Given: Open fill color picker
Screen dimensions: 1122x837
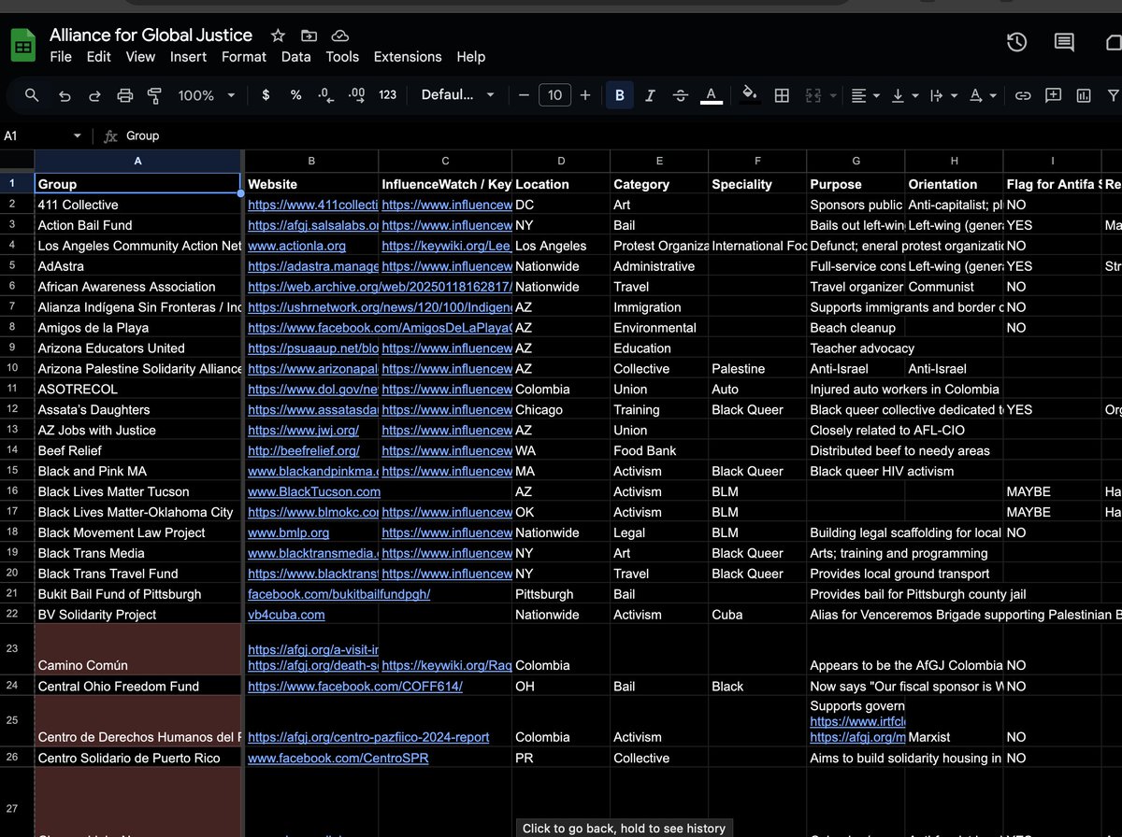Looking at the screenshot, I should 750,95.
